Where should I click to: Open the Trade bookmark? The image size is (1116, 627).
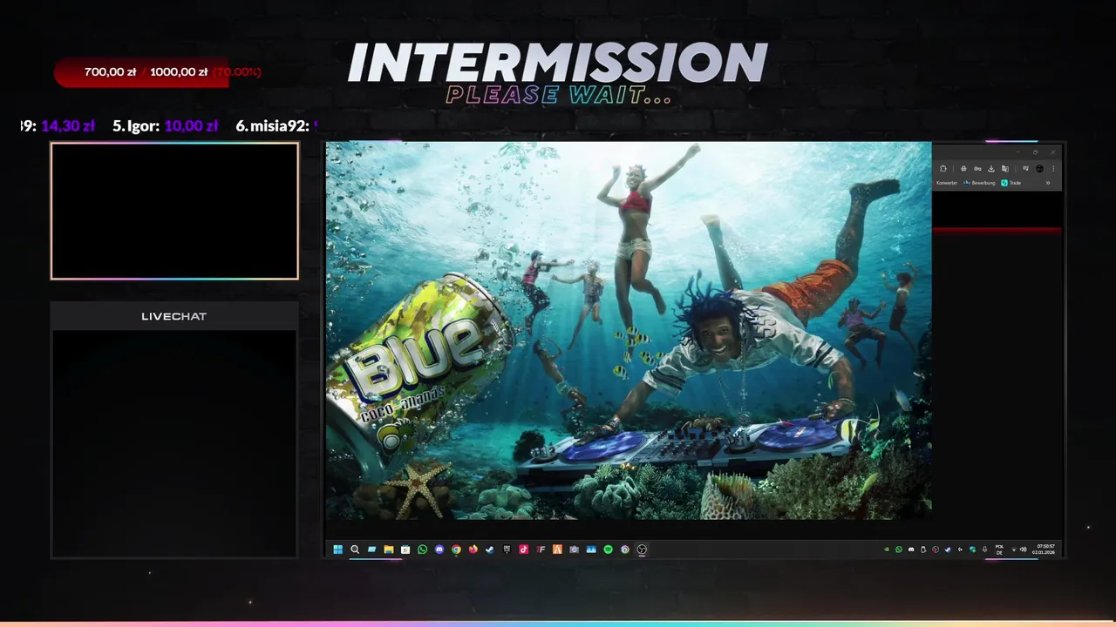(x=1011, y=183)
